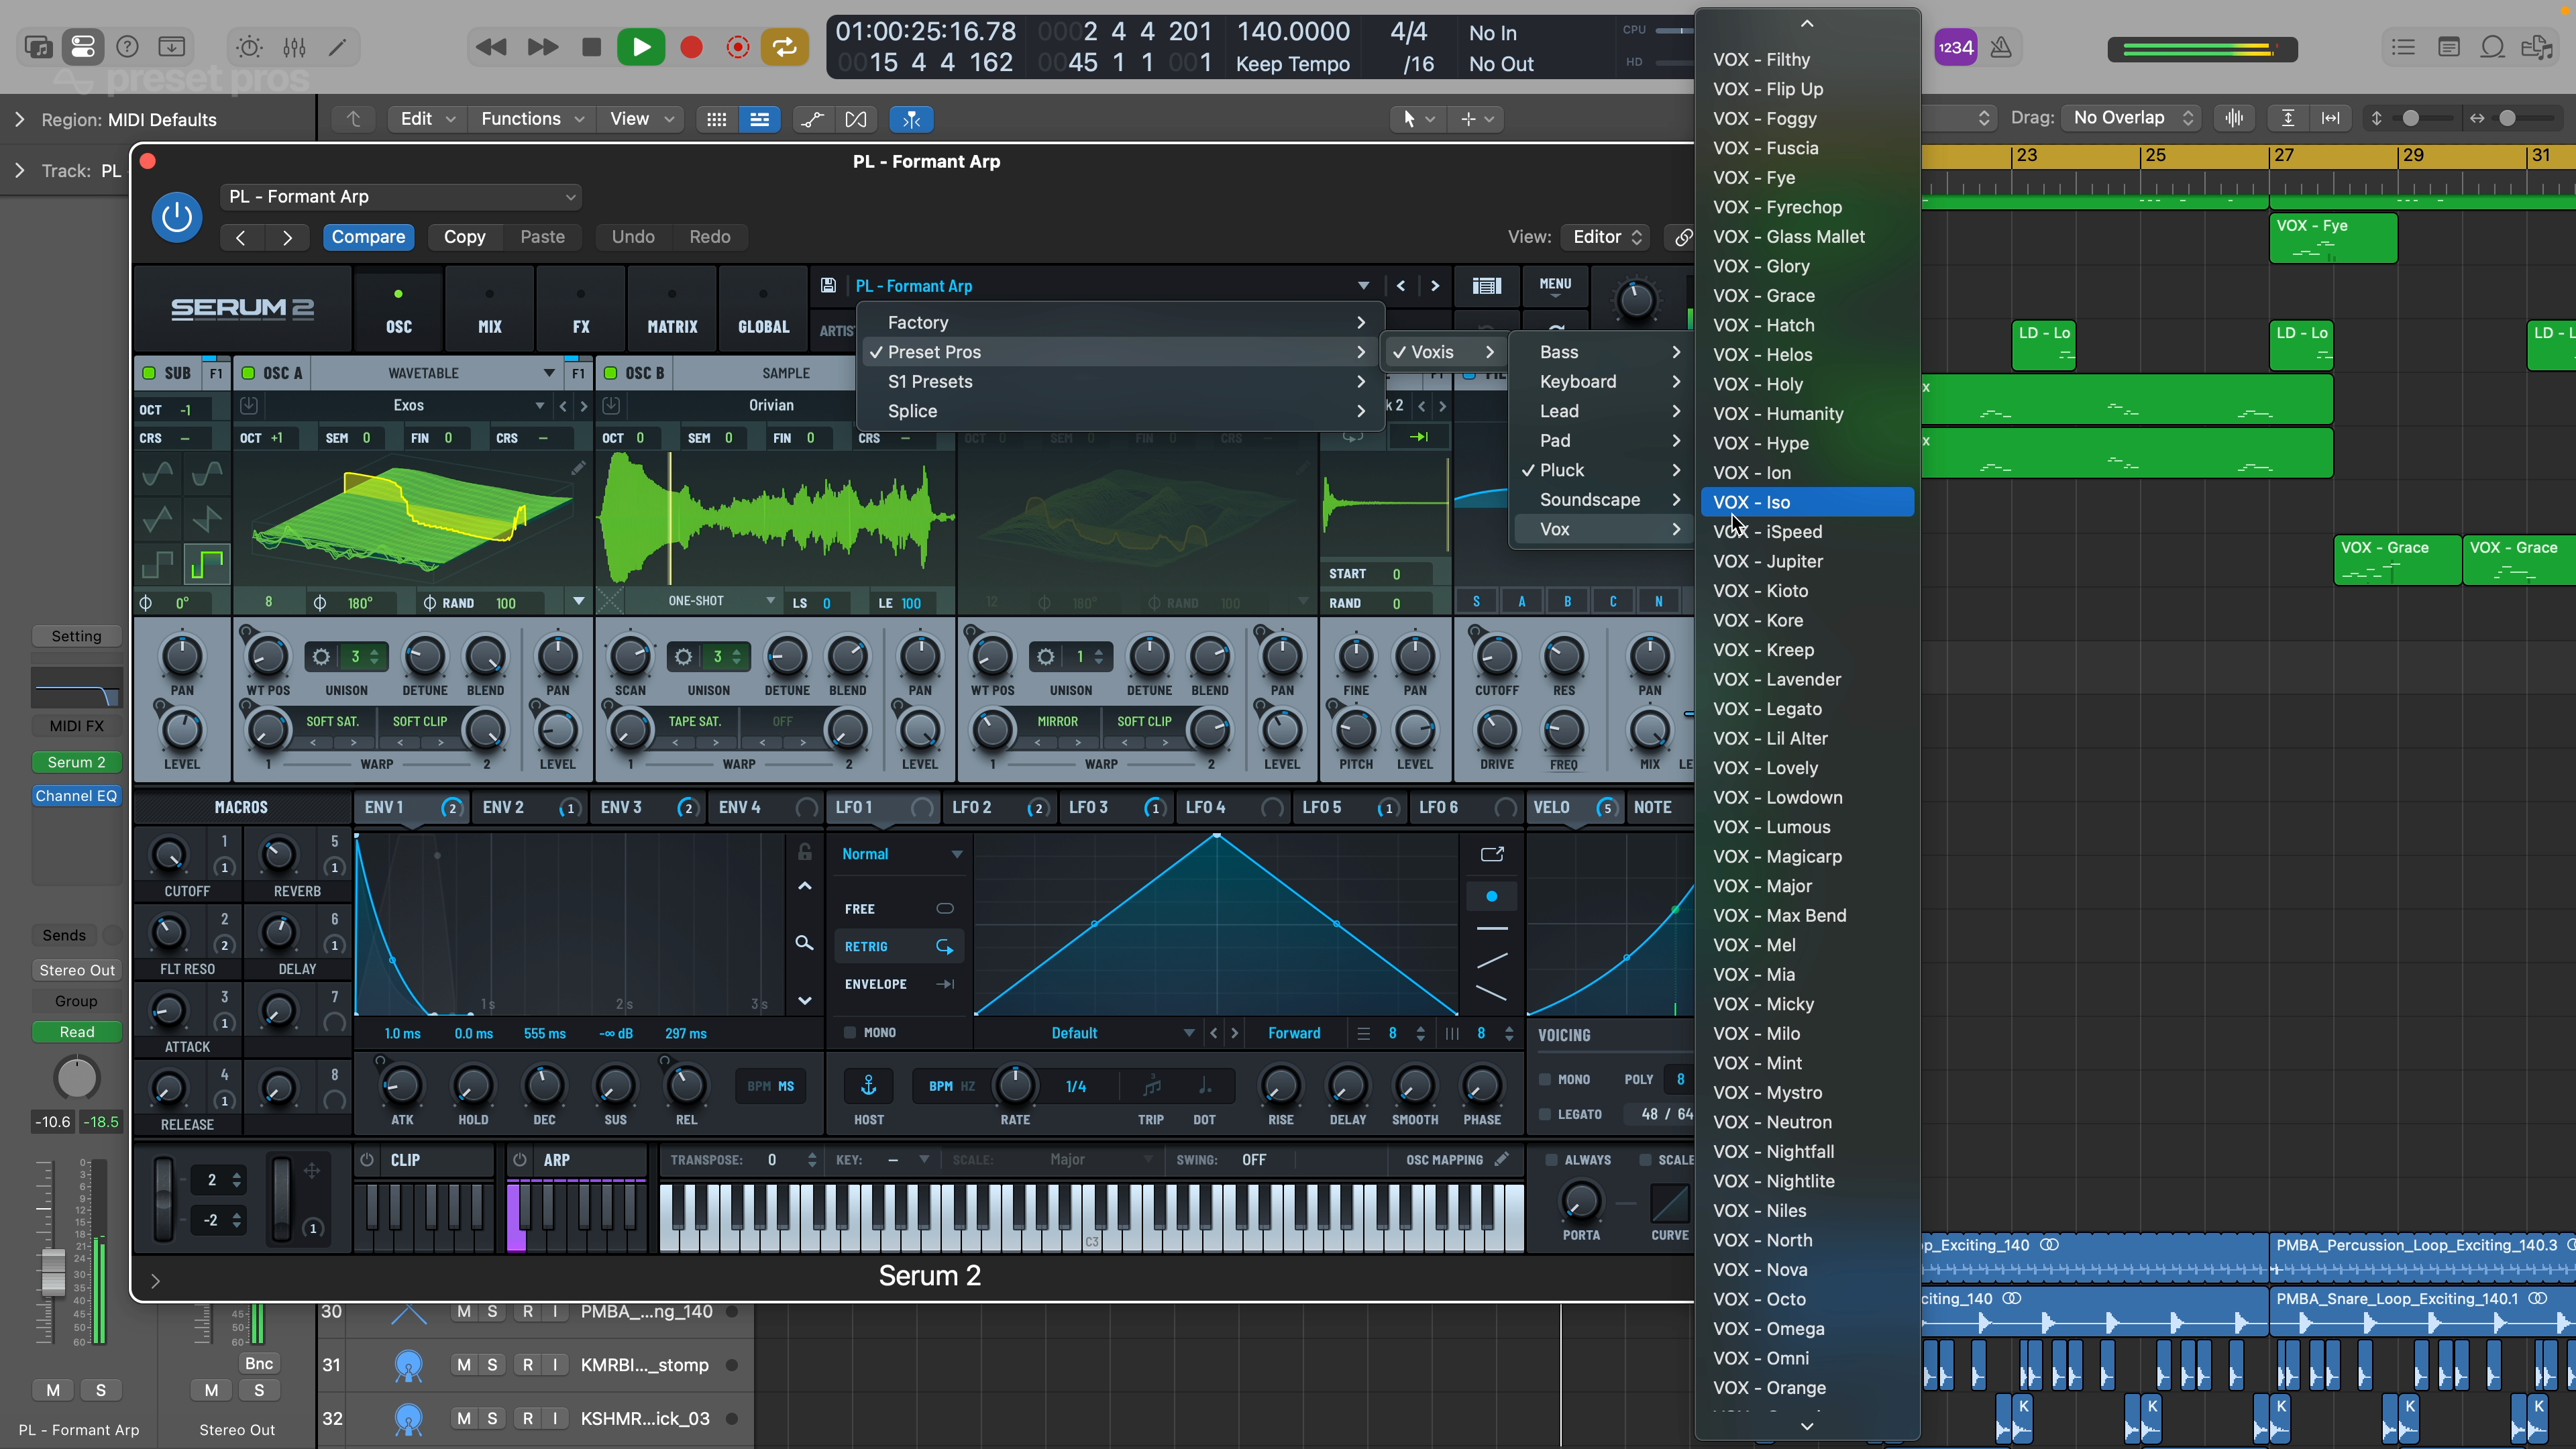Click the OSC MAPPING edit pencil icon
Screen dimensions: 2576x1449
(x=1502, y=1159)
